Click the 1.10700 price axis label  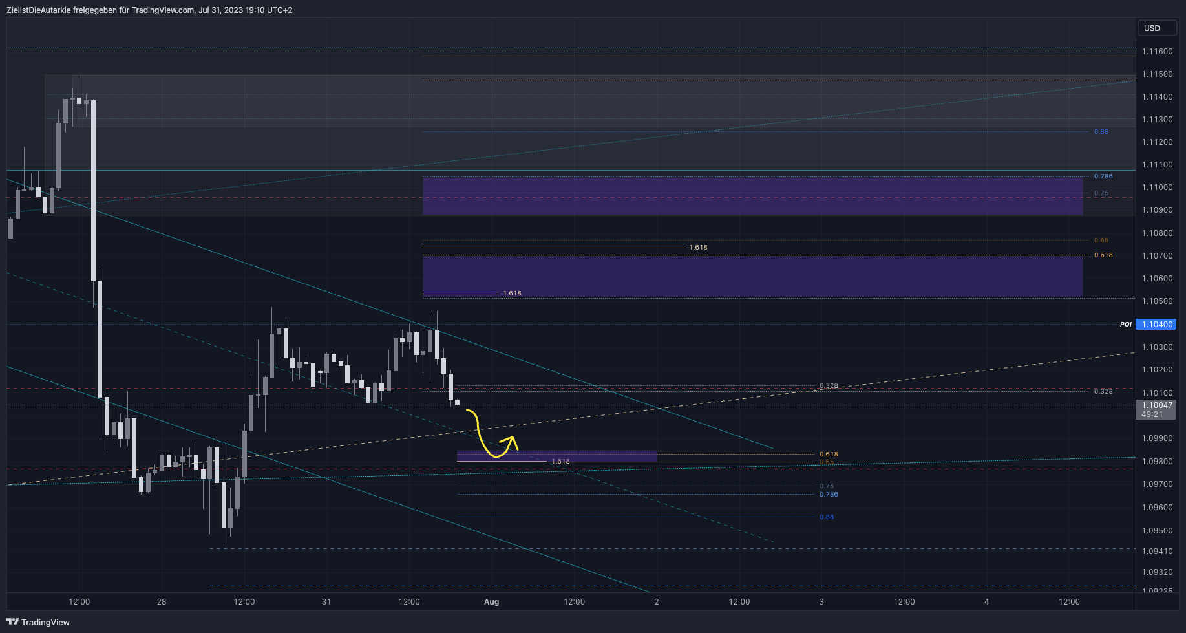click(x=1157, y=255)
